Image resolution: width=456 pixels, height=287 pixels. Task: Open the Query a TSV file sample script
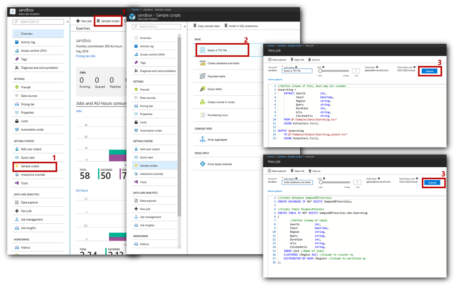click(222, 50)
